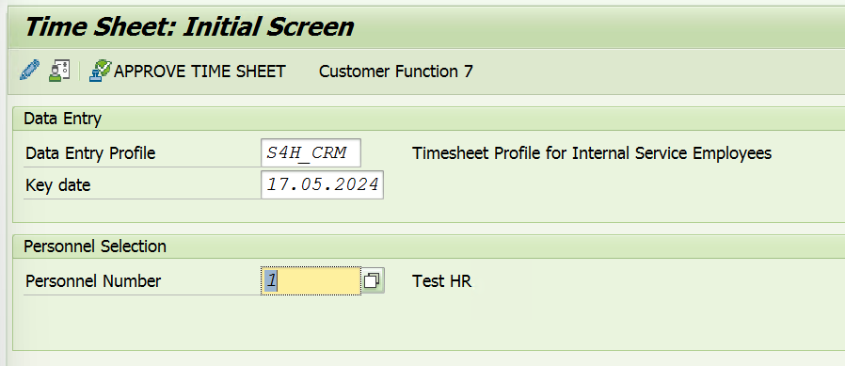The image size is (845, 366).
Task: Click the Key date label
Action: 58,185
